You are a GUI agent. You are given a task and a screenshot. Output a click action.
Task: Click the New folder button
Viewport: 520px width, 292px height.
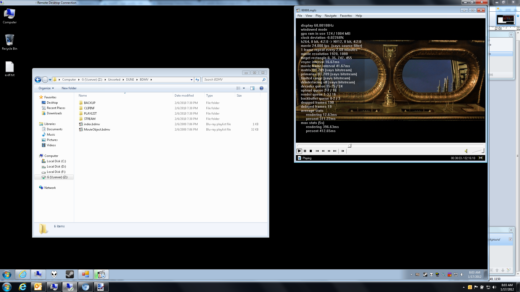tap(69, 88)
